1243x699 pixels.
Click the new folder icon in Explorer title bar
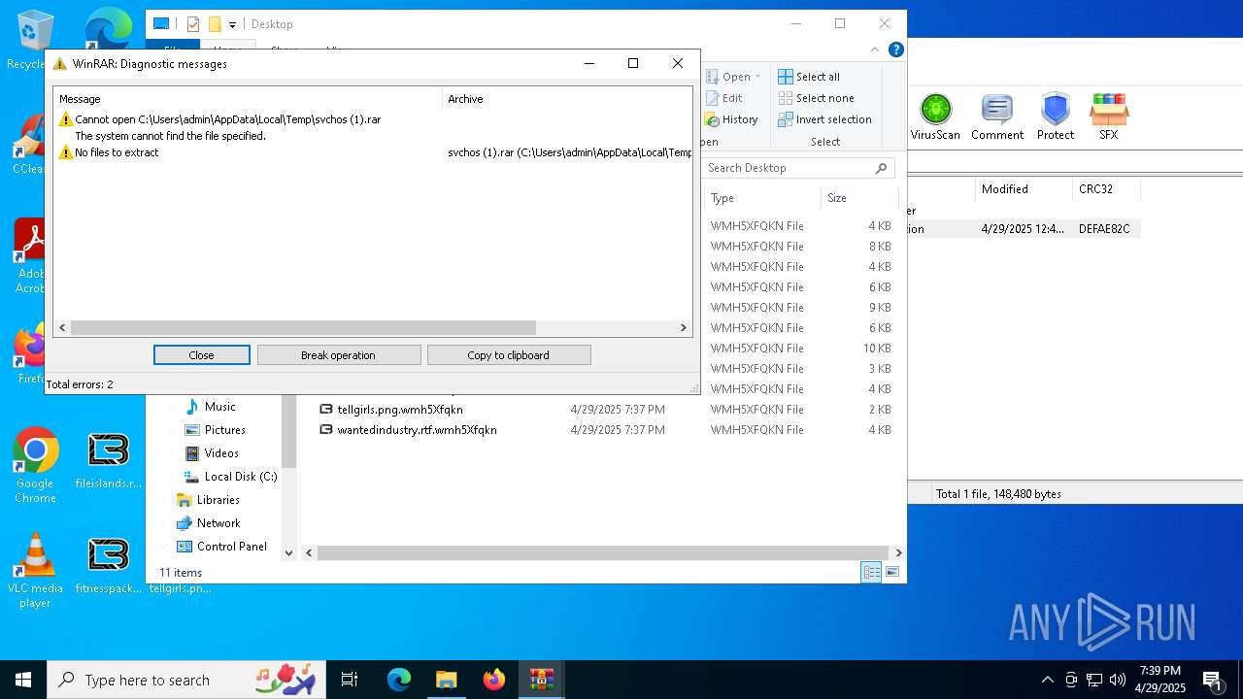coord(215,24)
